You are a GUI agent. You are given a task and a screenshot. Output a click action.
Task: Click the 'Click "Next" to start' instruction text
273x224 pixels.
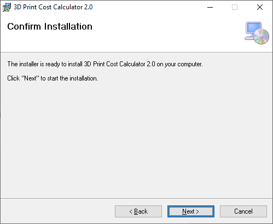tap(53, 78)
